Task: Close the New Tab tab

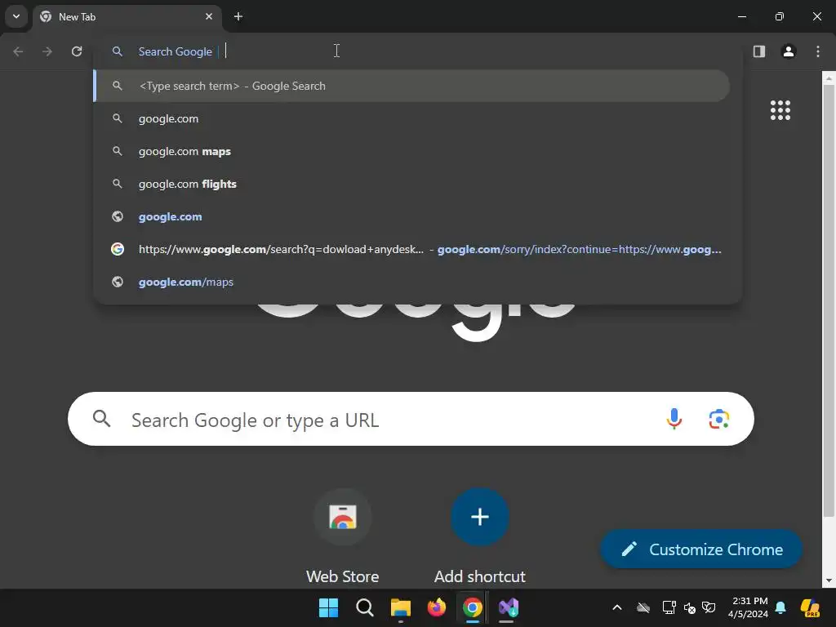Action: click(209, 16)
